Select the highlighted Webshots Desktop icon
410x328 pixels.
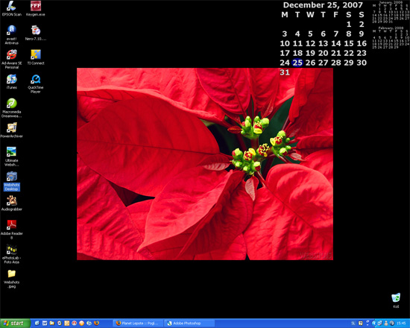[11, 181]
